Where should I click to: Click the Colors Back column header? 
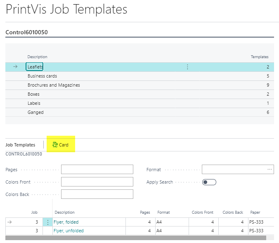[x=233, y=212]
